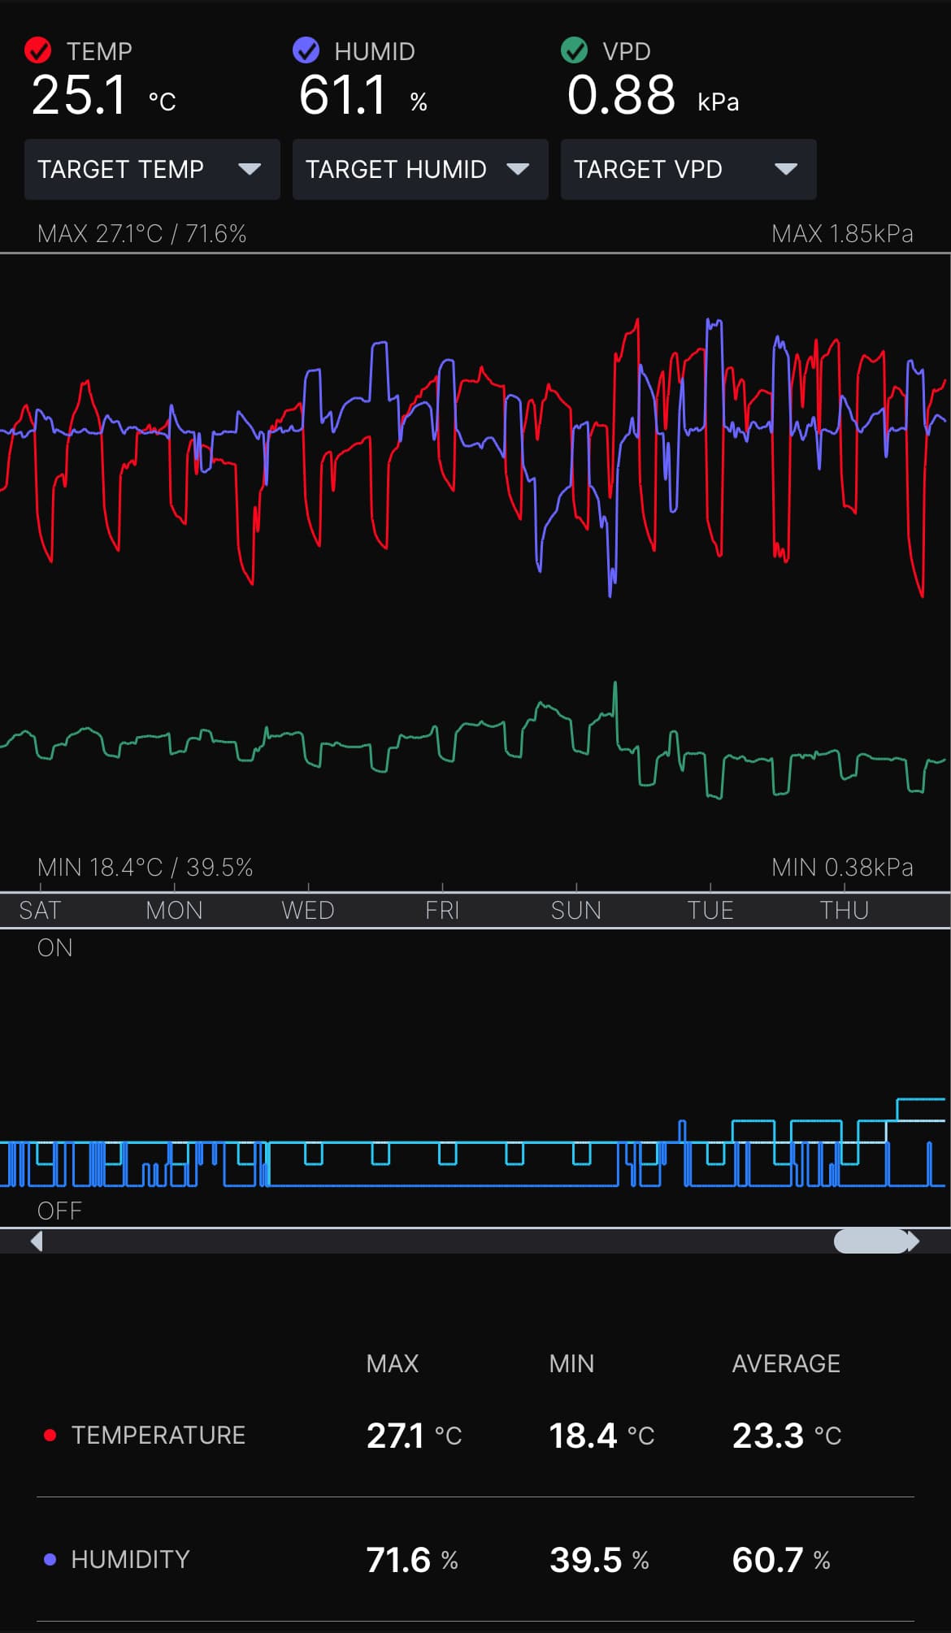Select the SAT marker on the time axis
Screen dimensions: 951x1633
pyautogui.click(x=40, y=910)
